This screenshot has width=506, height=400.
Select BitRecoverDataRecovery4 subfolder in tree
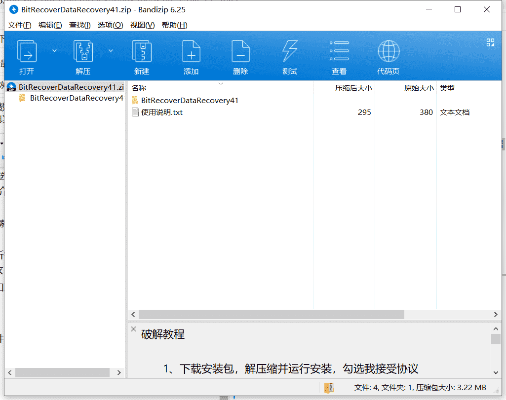pos(71,98)
